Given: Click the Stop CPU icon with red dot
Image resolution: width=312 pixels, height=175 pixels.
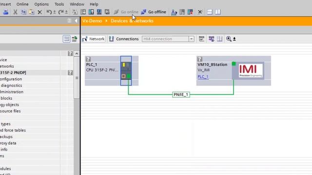Looking at the screenshot, I should click(190, 12).
